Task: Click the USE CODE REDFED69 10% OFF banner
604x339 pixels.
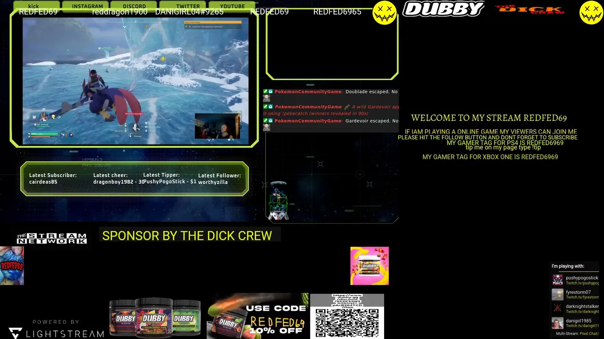Action: pos(257,316)
